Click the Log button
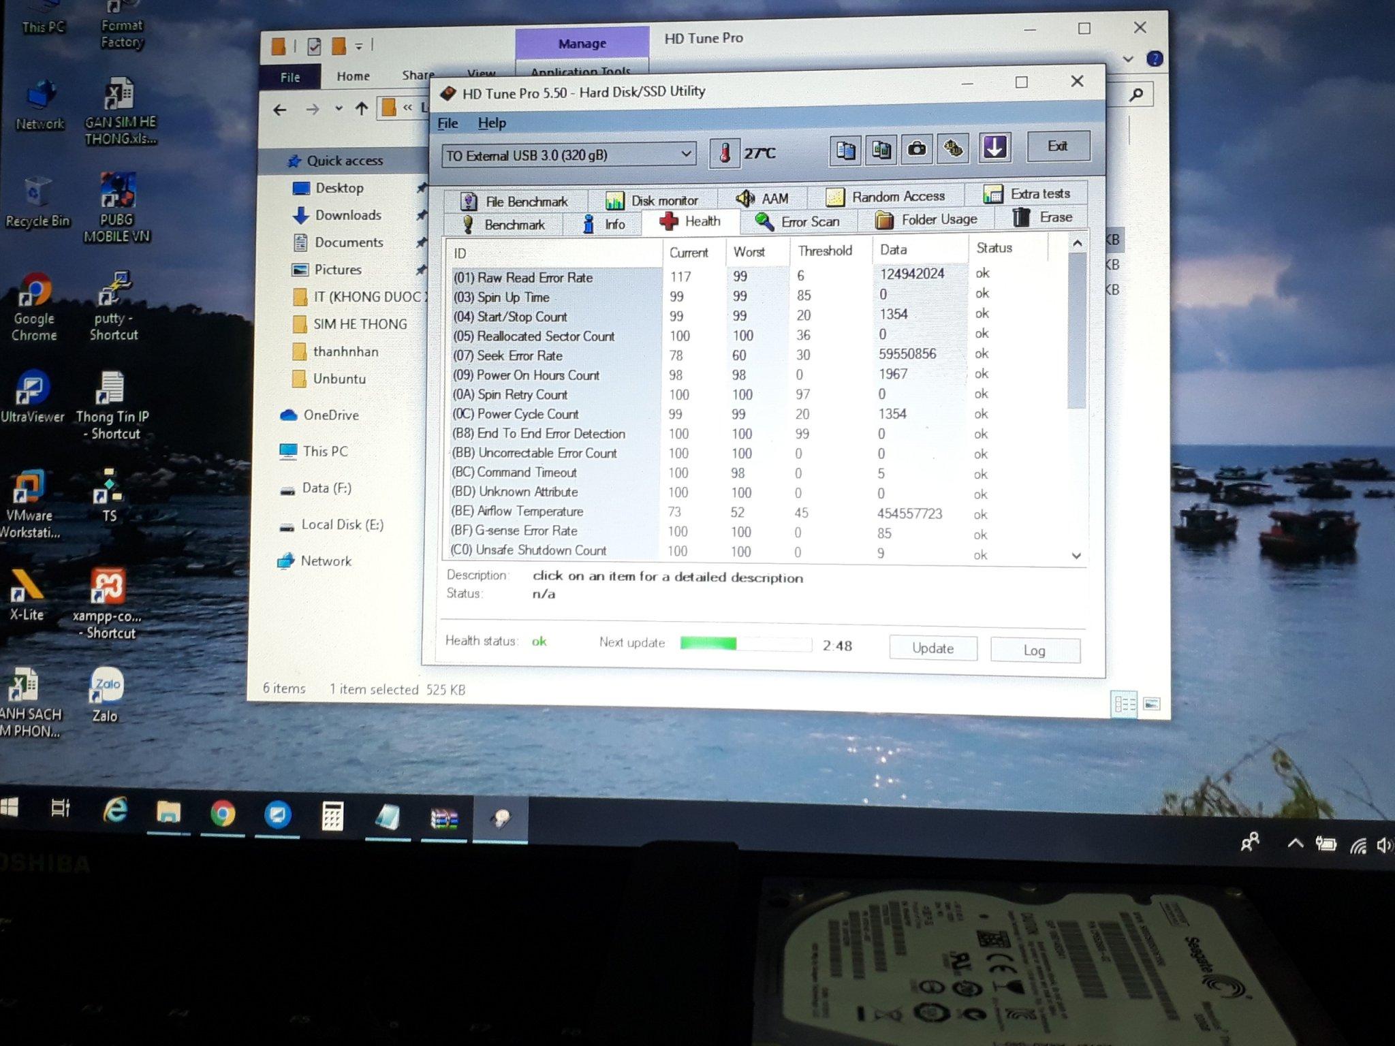This screenshot has width=1395, height=1046. point(1035,650)
